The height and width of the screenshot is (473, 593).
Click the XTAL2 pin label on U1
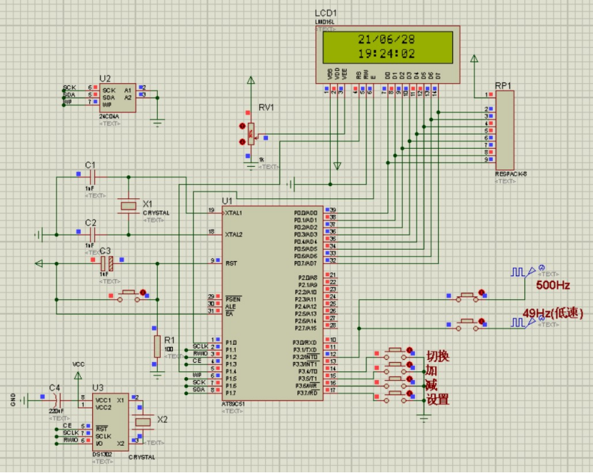click(x=234, y=235)
